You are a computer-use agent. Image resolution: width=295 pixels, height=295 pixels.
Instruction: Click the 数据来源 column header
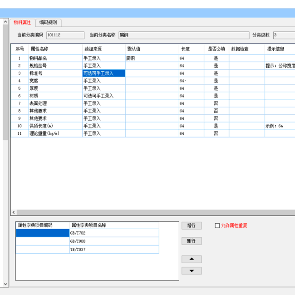point(104,49)
